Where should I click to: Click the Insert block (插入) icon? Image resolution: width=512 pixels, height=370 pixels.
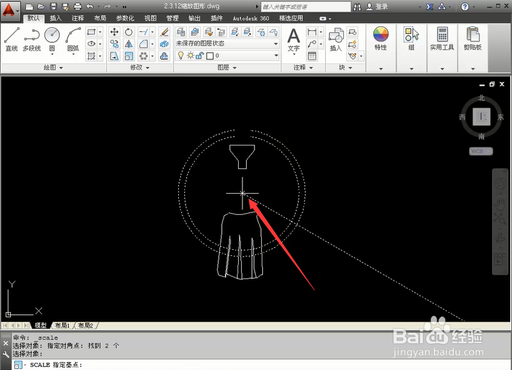click(335, 40)
